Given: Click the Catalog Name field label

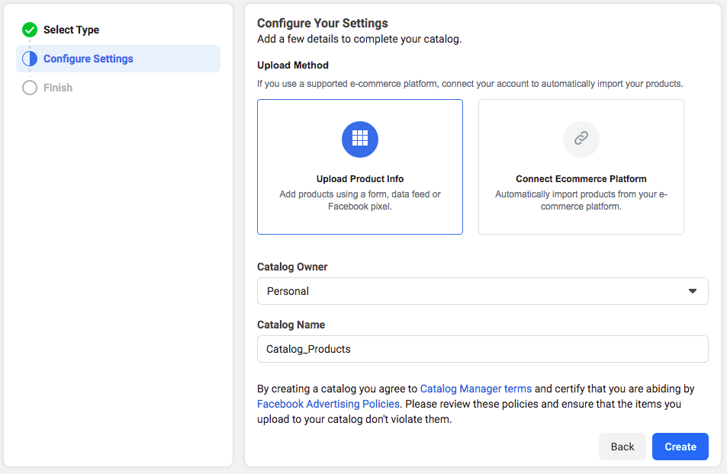Looking at the screenshot, I should pyautogui.click(x=291, y=325).
